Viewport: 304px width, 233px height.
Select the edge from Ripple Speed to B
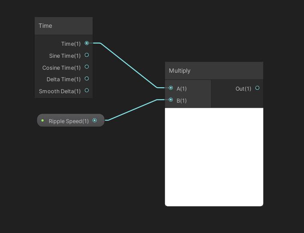coord(133,110)
